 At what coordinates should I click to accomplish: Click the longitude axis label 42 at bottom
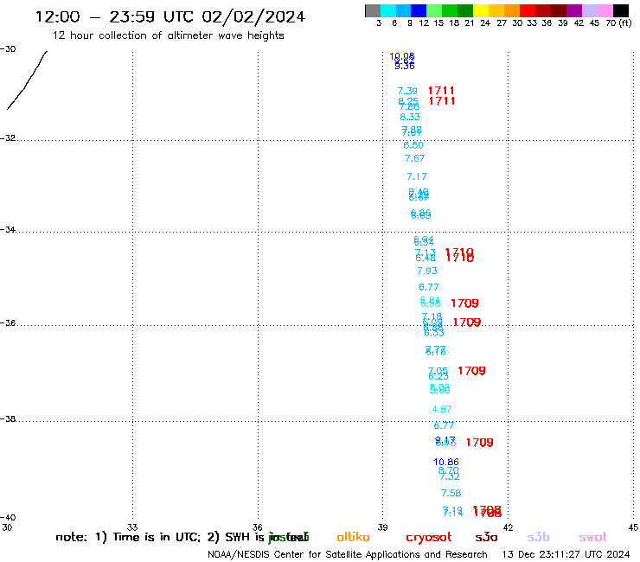click(x=508, y=527)
